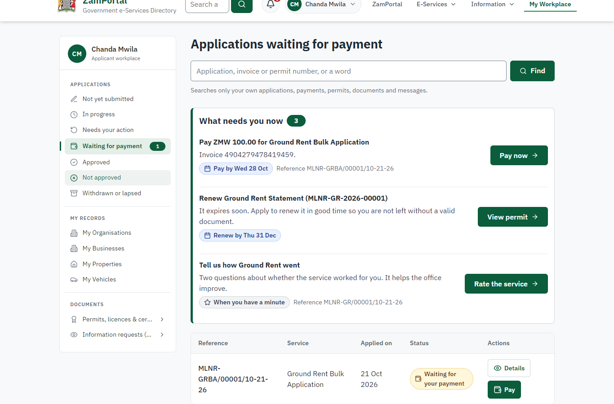Click the Not approved cross-circle icon
This screenshot has width=614, height=404.
74,178
